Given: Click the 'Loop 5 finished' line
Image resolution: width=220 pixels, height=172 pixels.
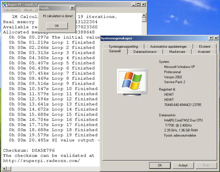Looking at the screenshot, I should [x=52, y=63].
